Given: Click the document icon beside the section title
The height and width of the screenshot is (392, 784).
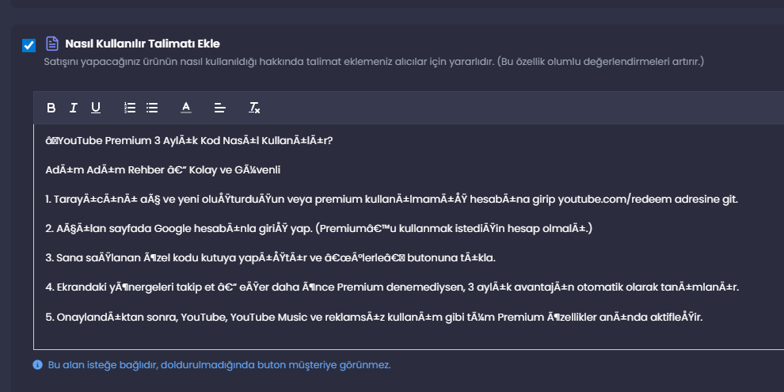Looking at the screenshot, I should click(x=52, y=44).
